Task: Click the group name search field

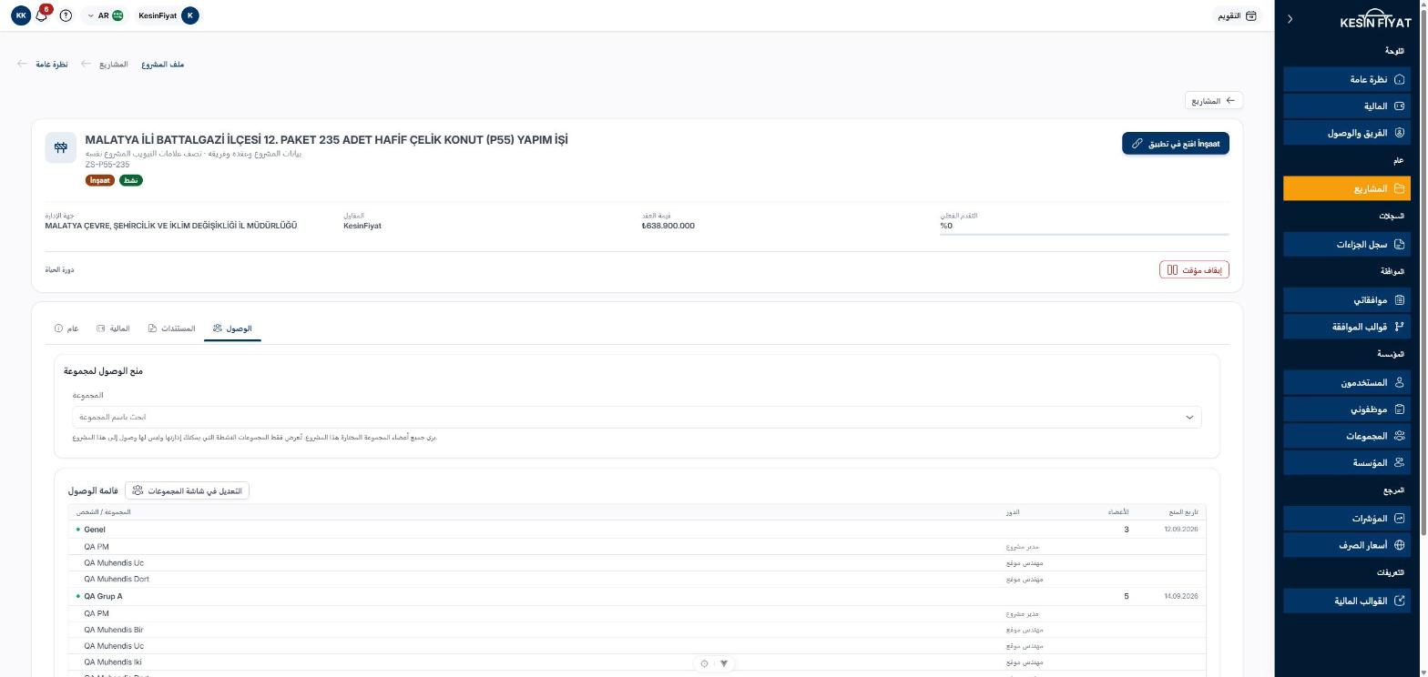Action: point(637,417)
